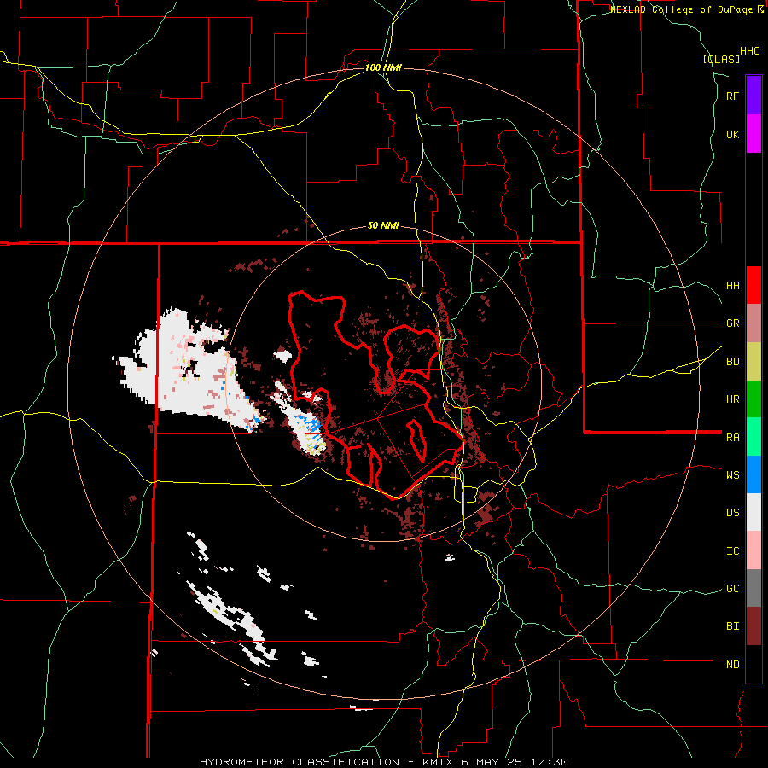Click the RA legend label
Image resolution: width=768 pixels, height=768 pixels.
coord(732,438)
